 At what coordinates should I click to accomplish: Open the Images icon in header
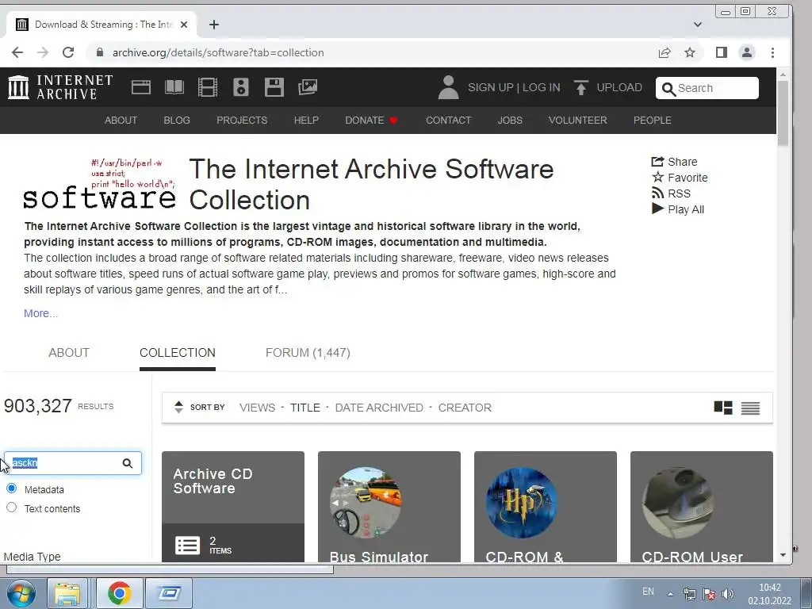(x=308, y=87)
